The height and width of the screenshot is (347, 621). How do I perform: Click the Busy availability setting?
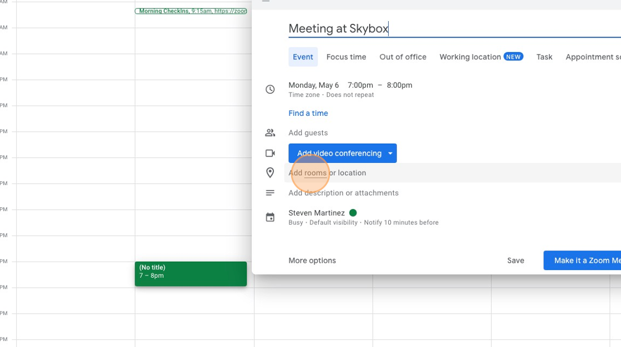296,223
